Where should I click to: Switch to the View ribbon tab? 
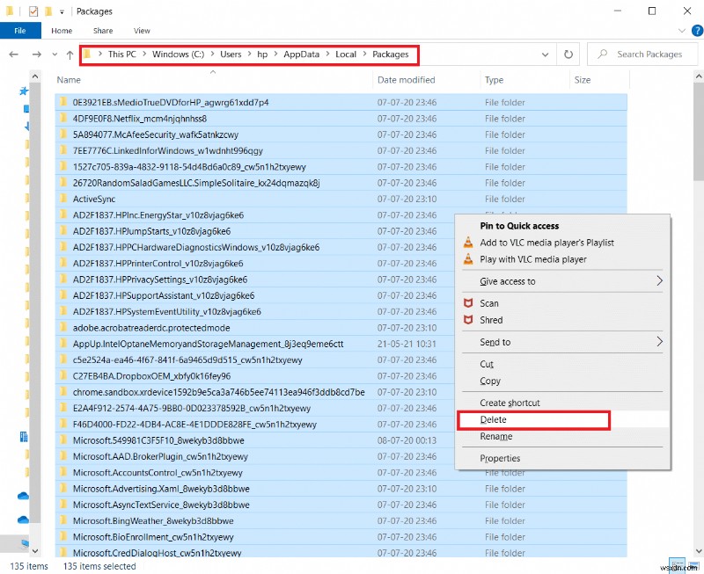[x=142, y=31]
